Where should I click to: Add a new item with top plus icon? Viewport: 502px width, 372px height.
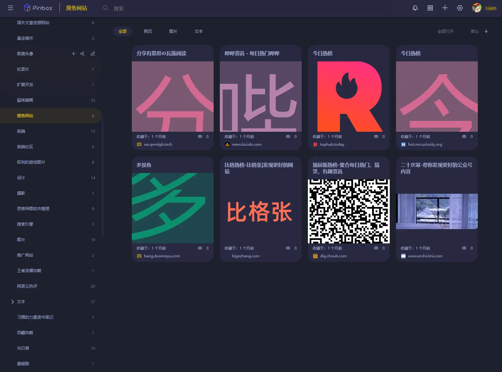coord(445,8)
